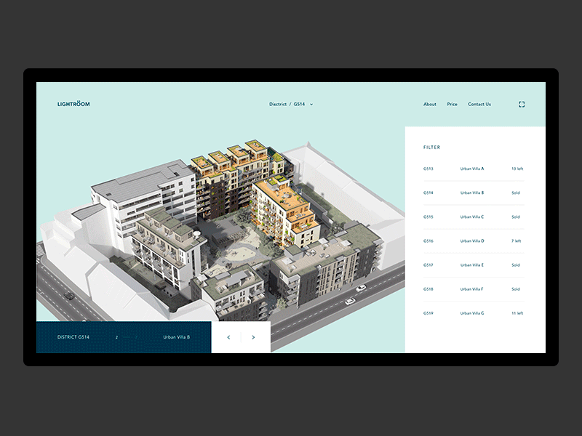Choose Urban Villa D showing 7 left
This screenshot has height=436, width=582.
[x=473, y=241]
